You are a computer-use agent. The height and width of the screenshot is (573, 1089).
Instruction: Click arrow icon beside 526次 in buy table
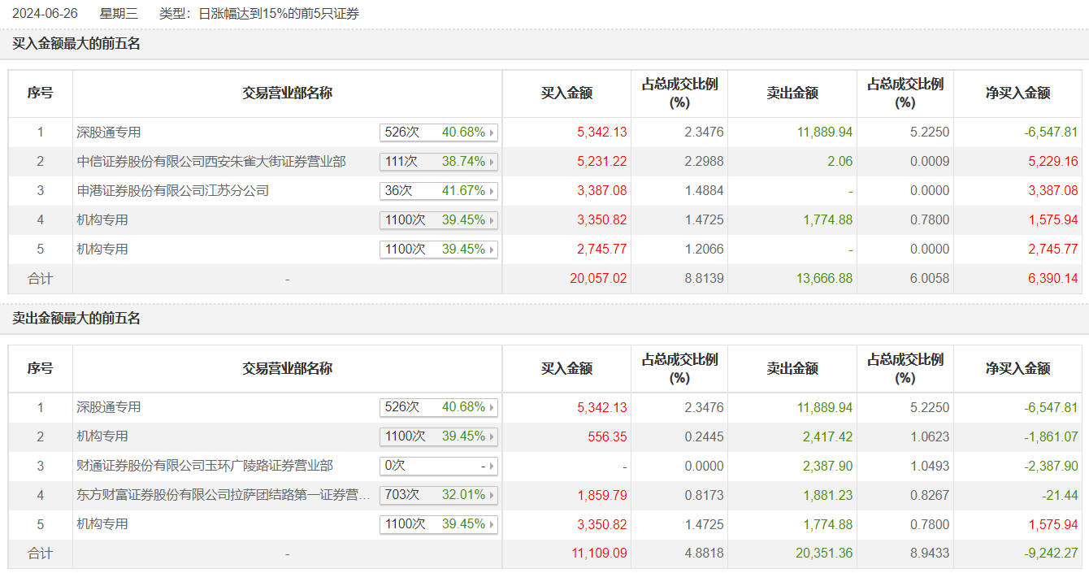pyautogui.click(x=492, y=132)
